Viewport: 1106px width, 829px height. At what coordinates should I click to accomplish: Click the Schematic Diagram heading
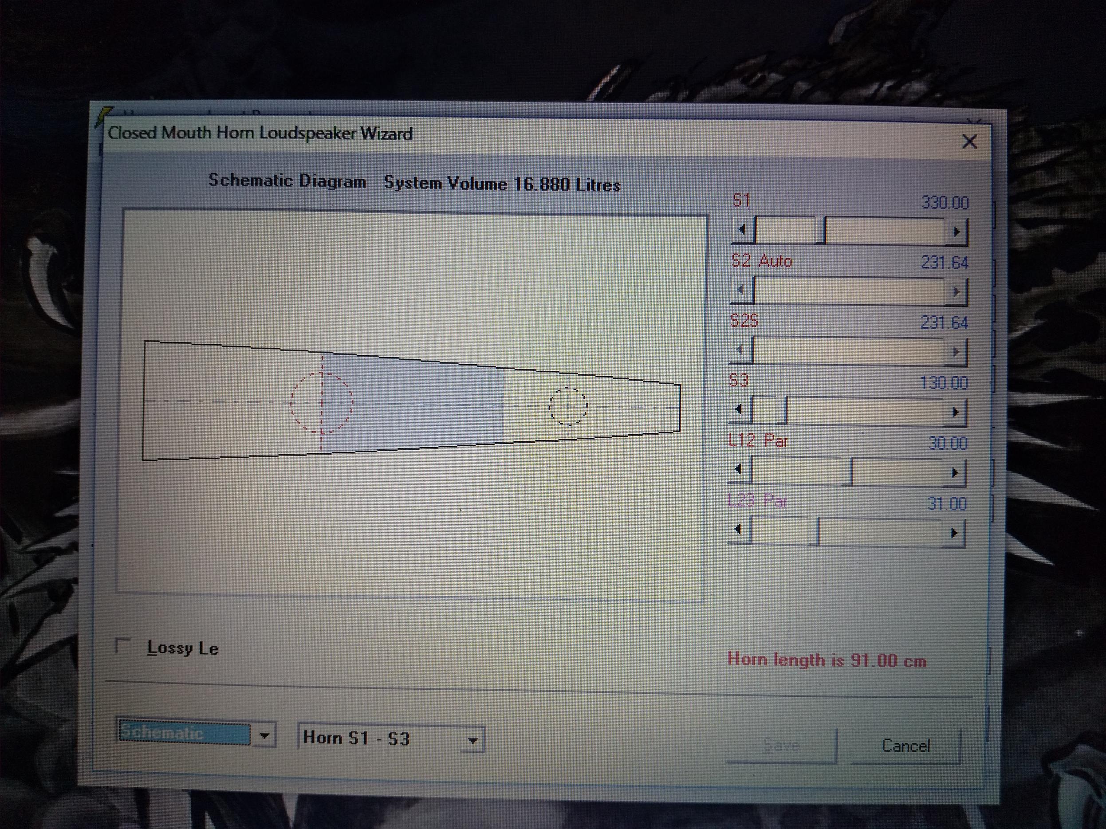[x=287, y=181]
